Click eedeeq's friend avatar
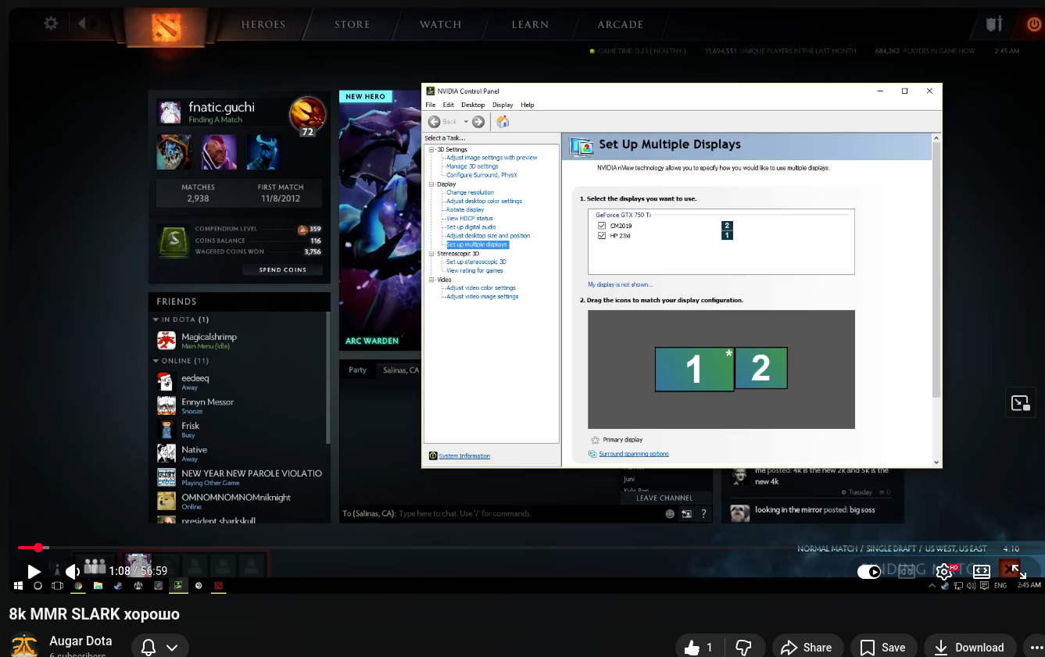The image size is (1045, 657). tap(166, 382)
